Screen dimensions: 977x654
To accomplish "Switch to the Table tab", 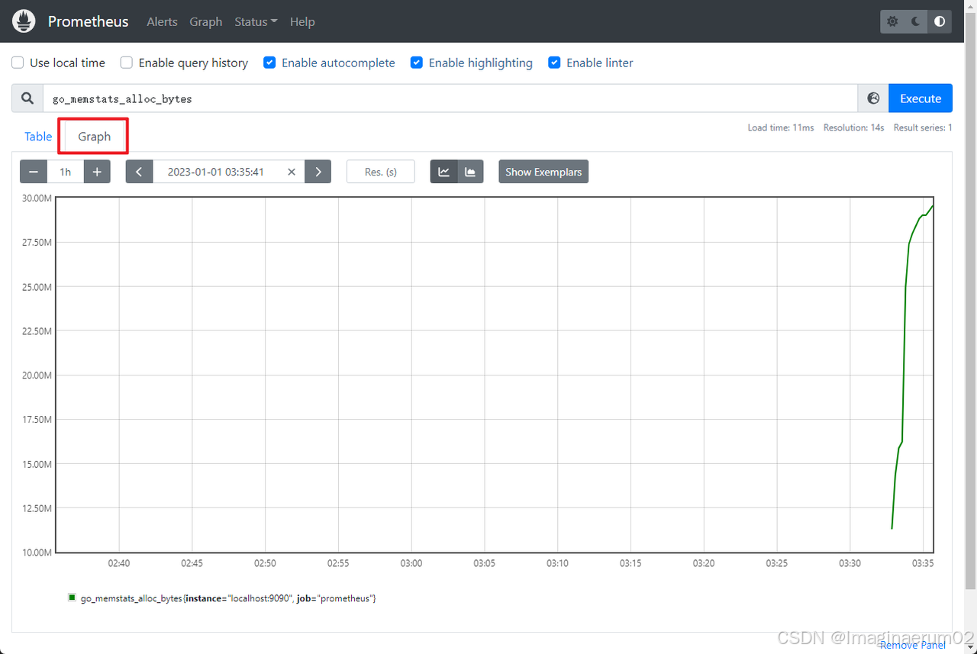I will coord(38,137).
